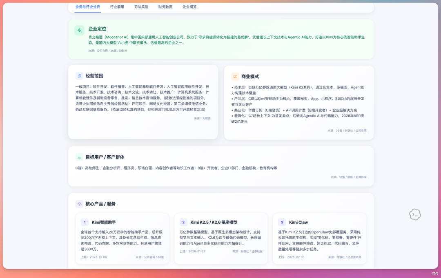
Task: Click launch date 上线：2026-01-27
Action: point(192,252)
